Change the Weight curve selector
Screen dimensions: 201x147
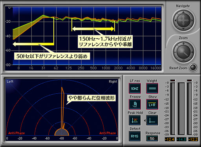pos(152,89)
